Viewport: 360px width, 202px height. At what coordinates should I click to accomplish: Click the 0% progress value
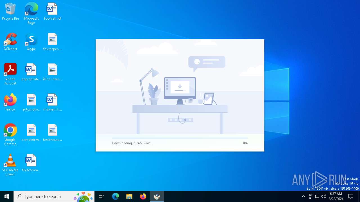(245, 143)
